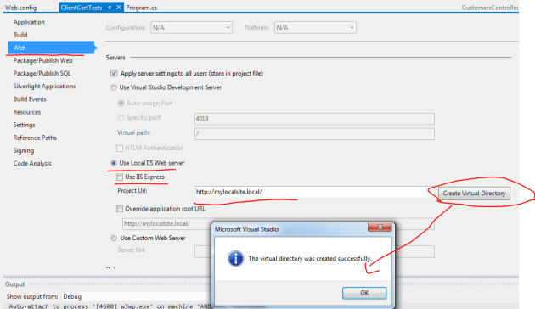Open the Signing page

pos(24,151)
